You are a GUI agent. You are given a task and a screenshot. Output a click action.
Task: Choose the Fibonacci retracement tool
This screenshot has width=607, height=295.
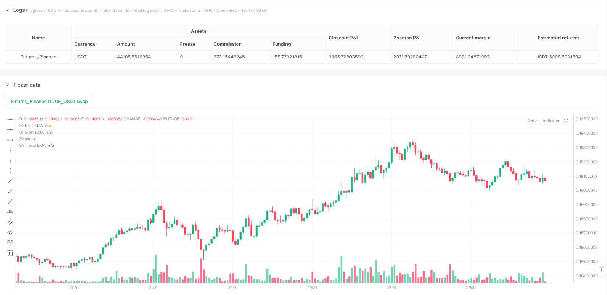click(x=10, y=242)
